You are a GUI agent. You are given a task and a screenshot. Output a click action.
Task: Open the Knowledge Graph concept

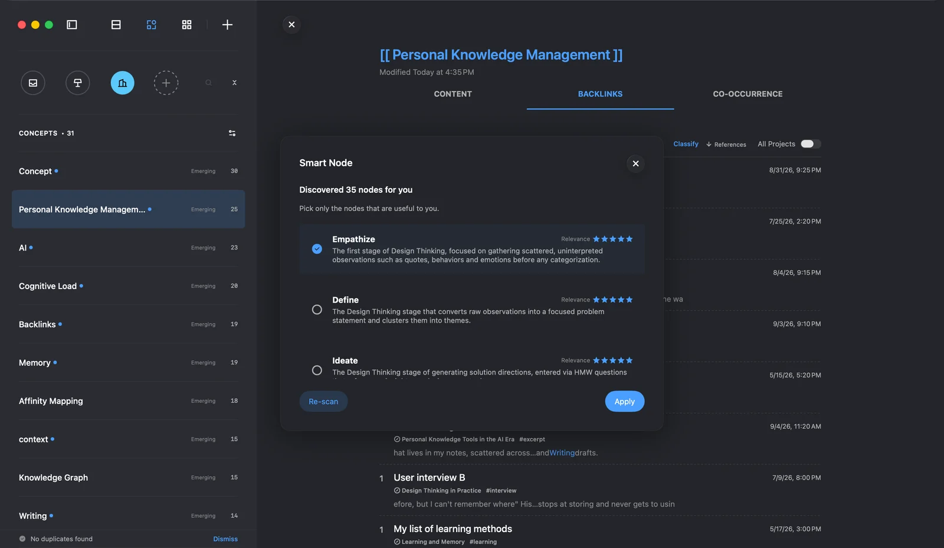[128, 478]
